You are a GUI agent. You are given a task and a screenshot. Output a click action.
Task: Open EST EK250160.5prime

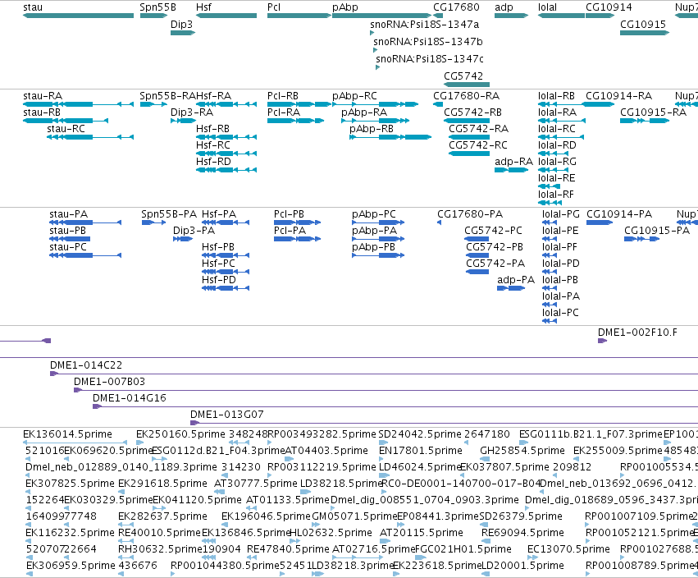[x=139, y=443]
